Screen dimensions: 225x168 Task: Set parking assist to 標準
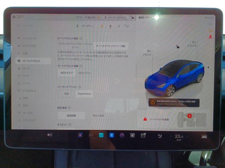[66, 94]
